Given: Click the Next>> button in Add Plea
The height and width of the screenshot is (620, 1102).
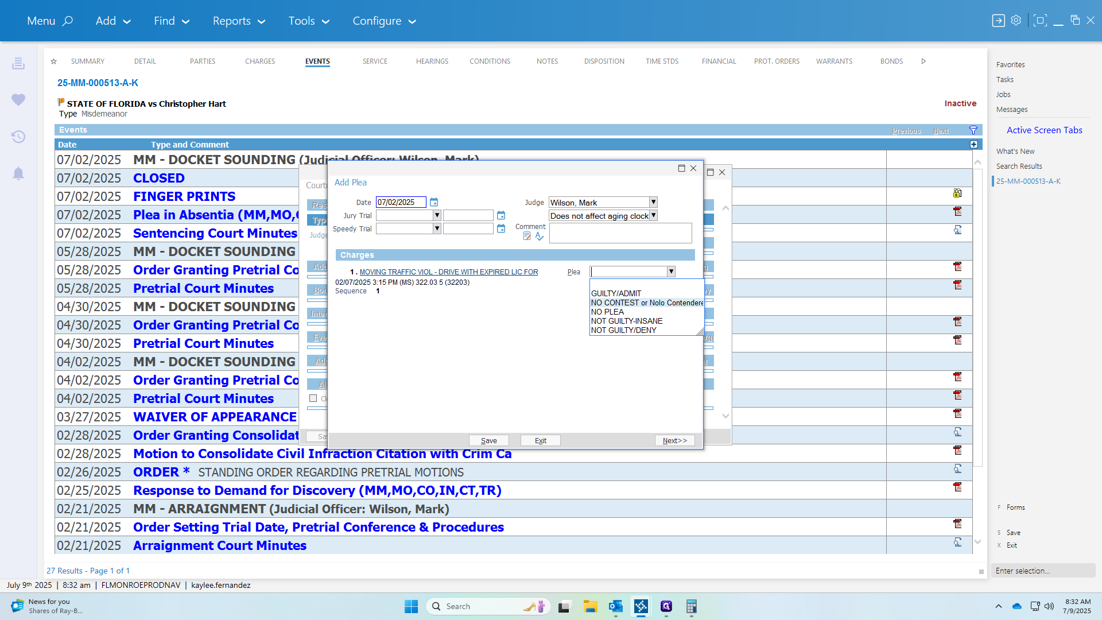Looking at the screenshot, I should tap(675, 440).
